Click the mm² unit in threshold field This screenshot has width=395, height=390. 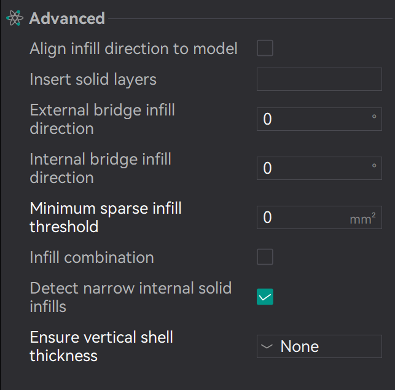tap(362, 218)
